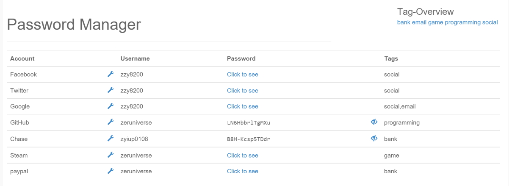509x186 pixels.
Task: Edit the GitHub entry via wrench icon
Action: click(x=111, y=122)
